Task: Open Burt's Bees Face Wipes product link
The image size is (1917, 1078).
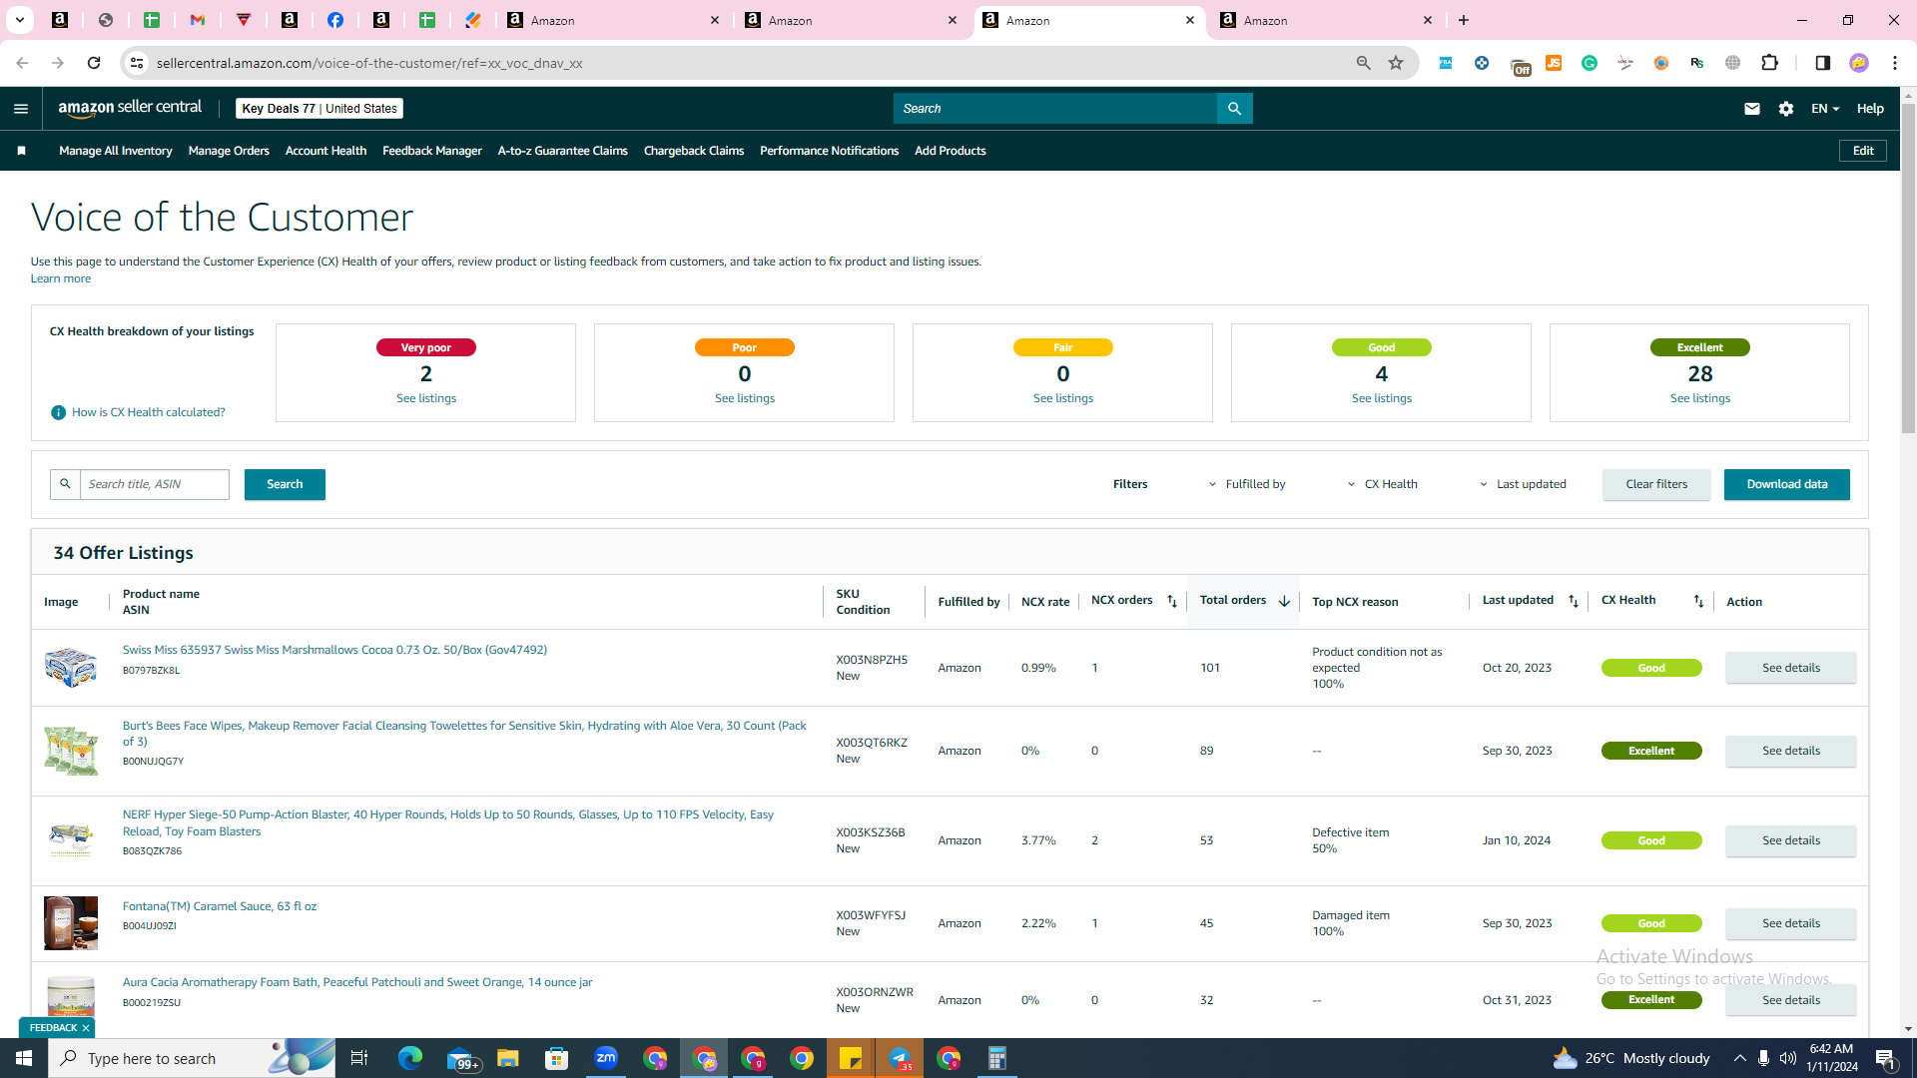Action: 464,734
